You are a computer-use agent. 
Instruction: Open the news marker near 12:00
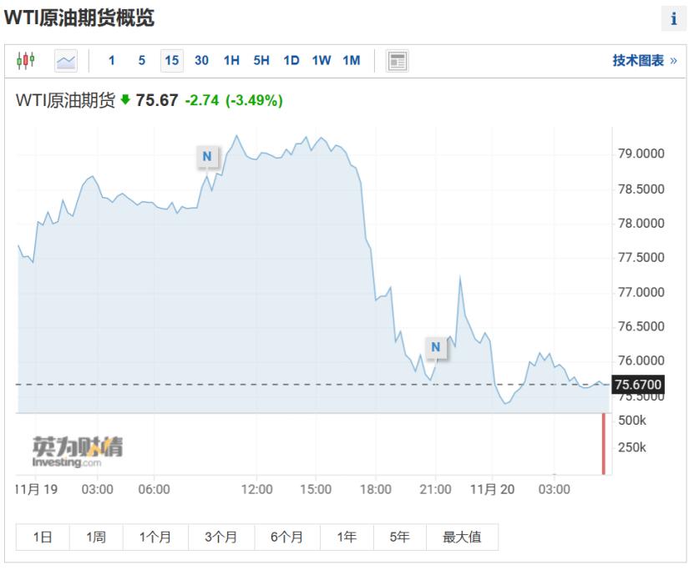[x=206, y=156]
